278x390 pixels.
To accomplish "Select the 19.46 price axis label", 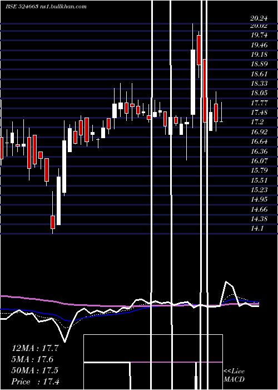I will tap(259, 45).
